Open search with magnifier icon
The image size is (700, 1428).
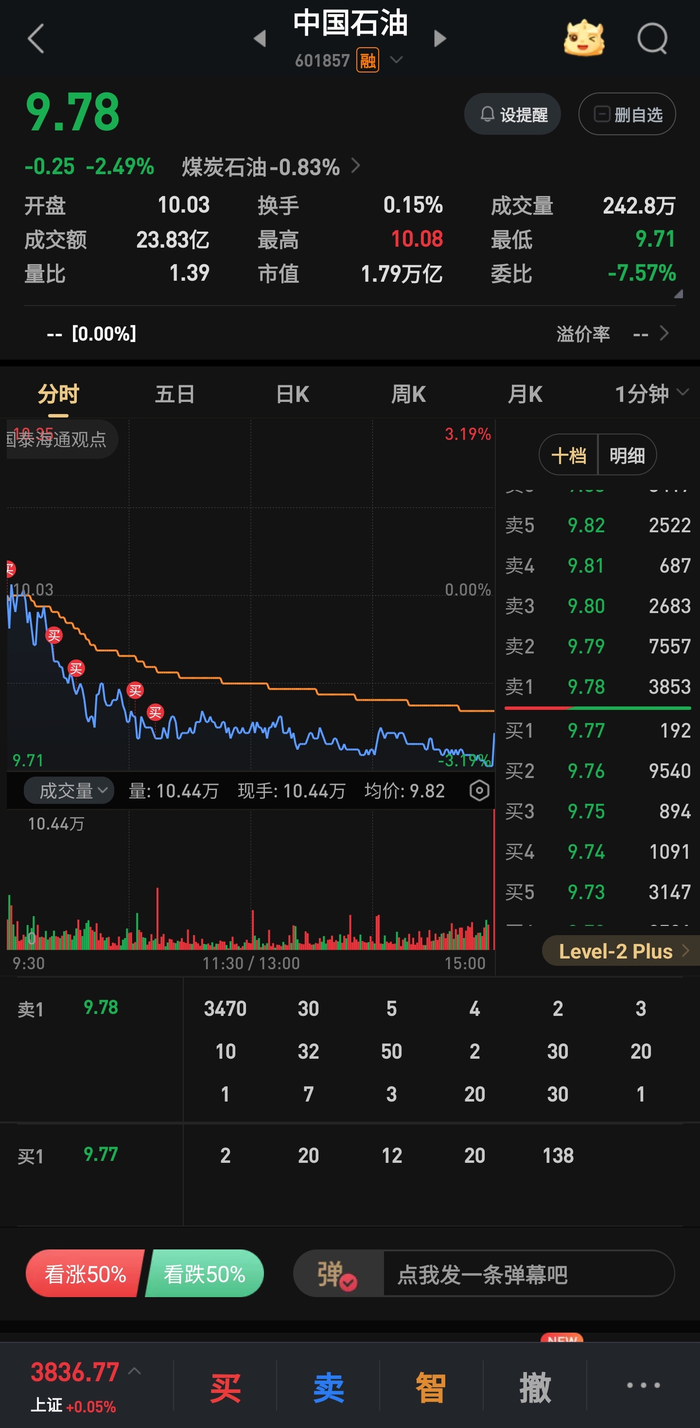(652, 38)
